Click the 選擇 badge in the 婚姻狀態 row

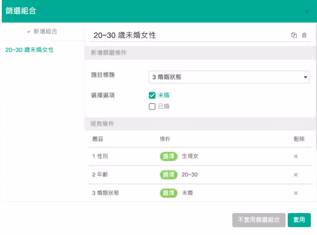[169, 193]
